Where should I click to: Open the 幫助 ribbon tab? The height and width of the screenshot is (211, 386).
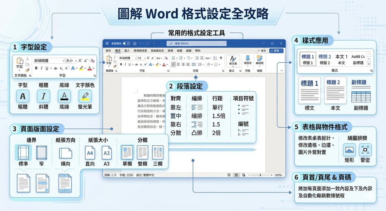198,51
